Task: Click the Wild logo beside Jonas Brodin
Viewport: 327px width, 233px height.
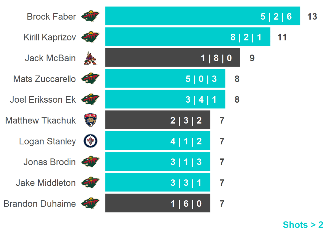Action: (90, 162)
